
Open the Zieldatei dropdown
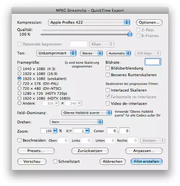[x=153, y=140]
